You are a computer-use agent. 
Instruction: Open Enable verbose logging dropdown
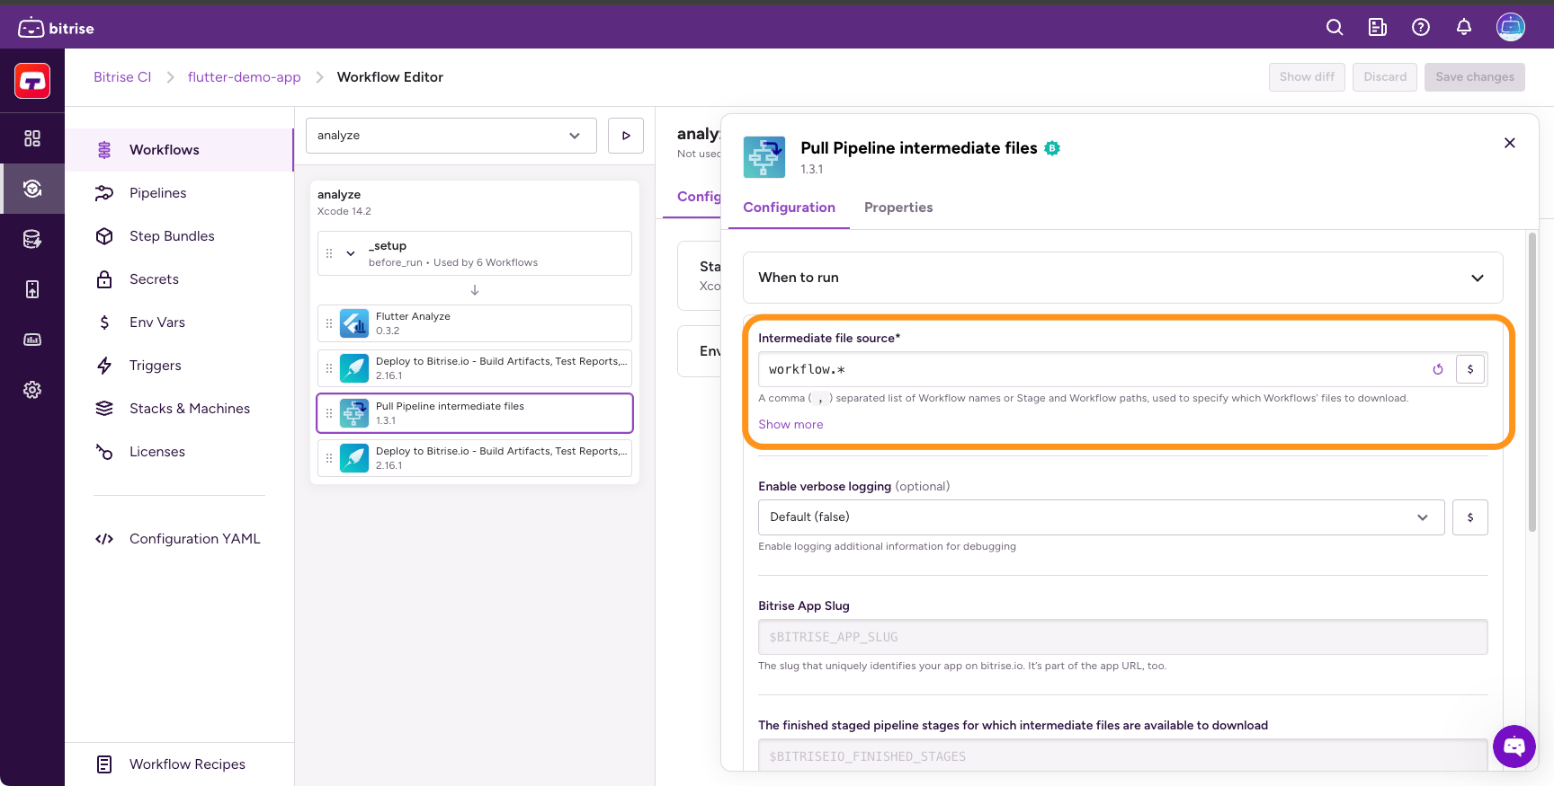1101,517
